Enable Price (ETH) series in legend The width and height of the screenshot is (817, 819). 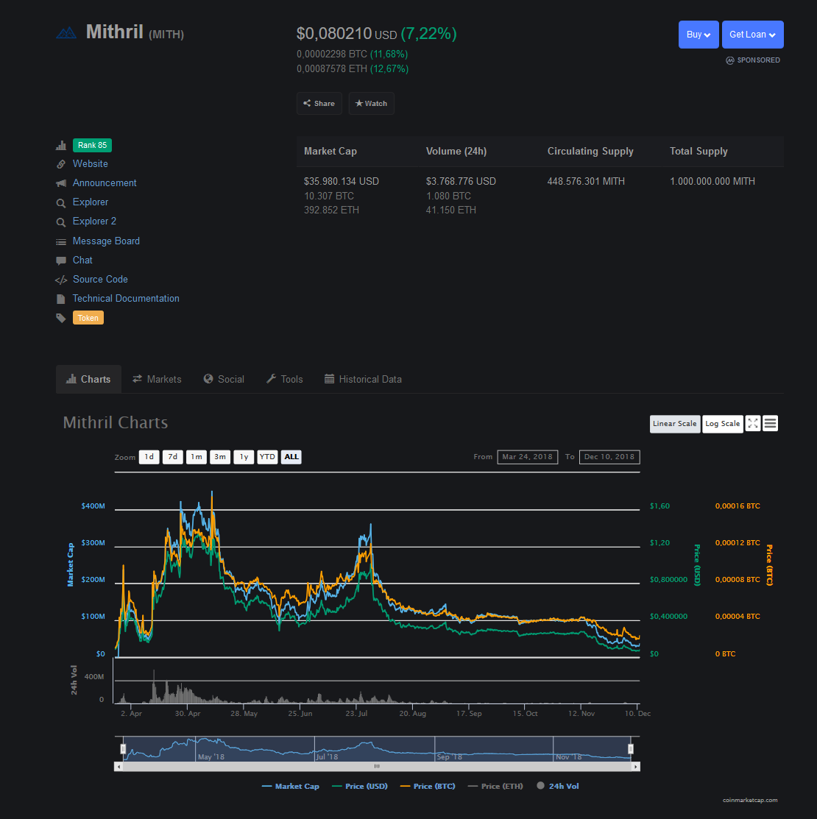click(496, 786)
